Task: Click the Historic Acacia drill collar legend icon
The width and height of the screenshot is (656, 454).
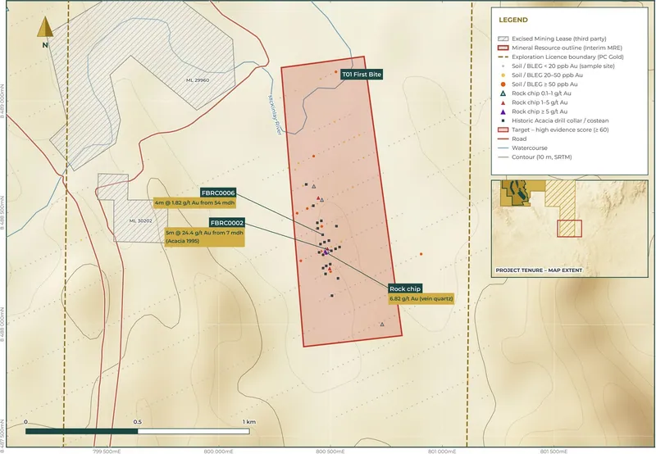Action: click(x=503, y=120)
